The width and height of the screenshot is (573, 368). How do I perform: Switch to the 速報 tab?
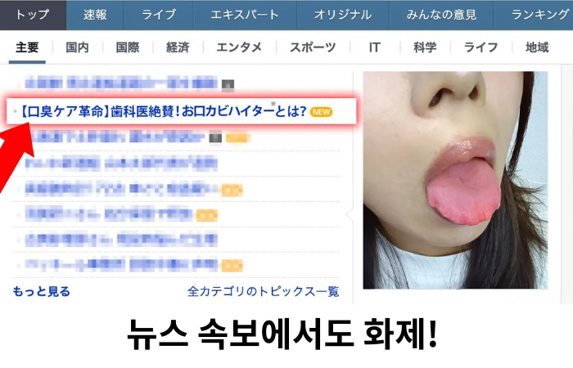(95, 15)
